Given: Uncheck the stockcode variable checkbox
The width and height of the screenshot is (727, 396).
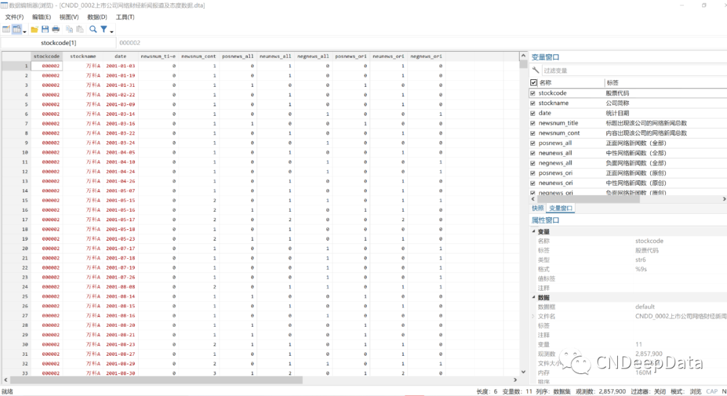Looking at the screenshot, I should (532, 93).
